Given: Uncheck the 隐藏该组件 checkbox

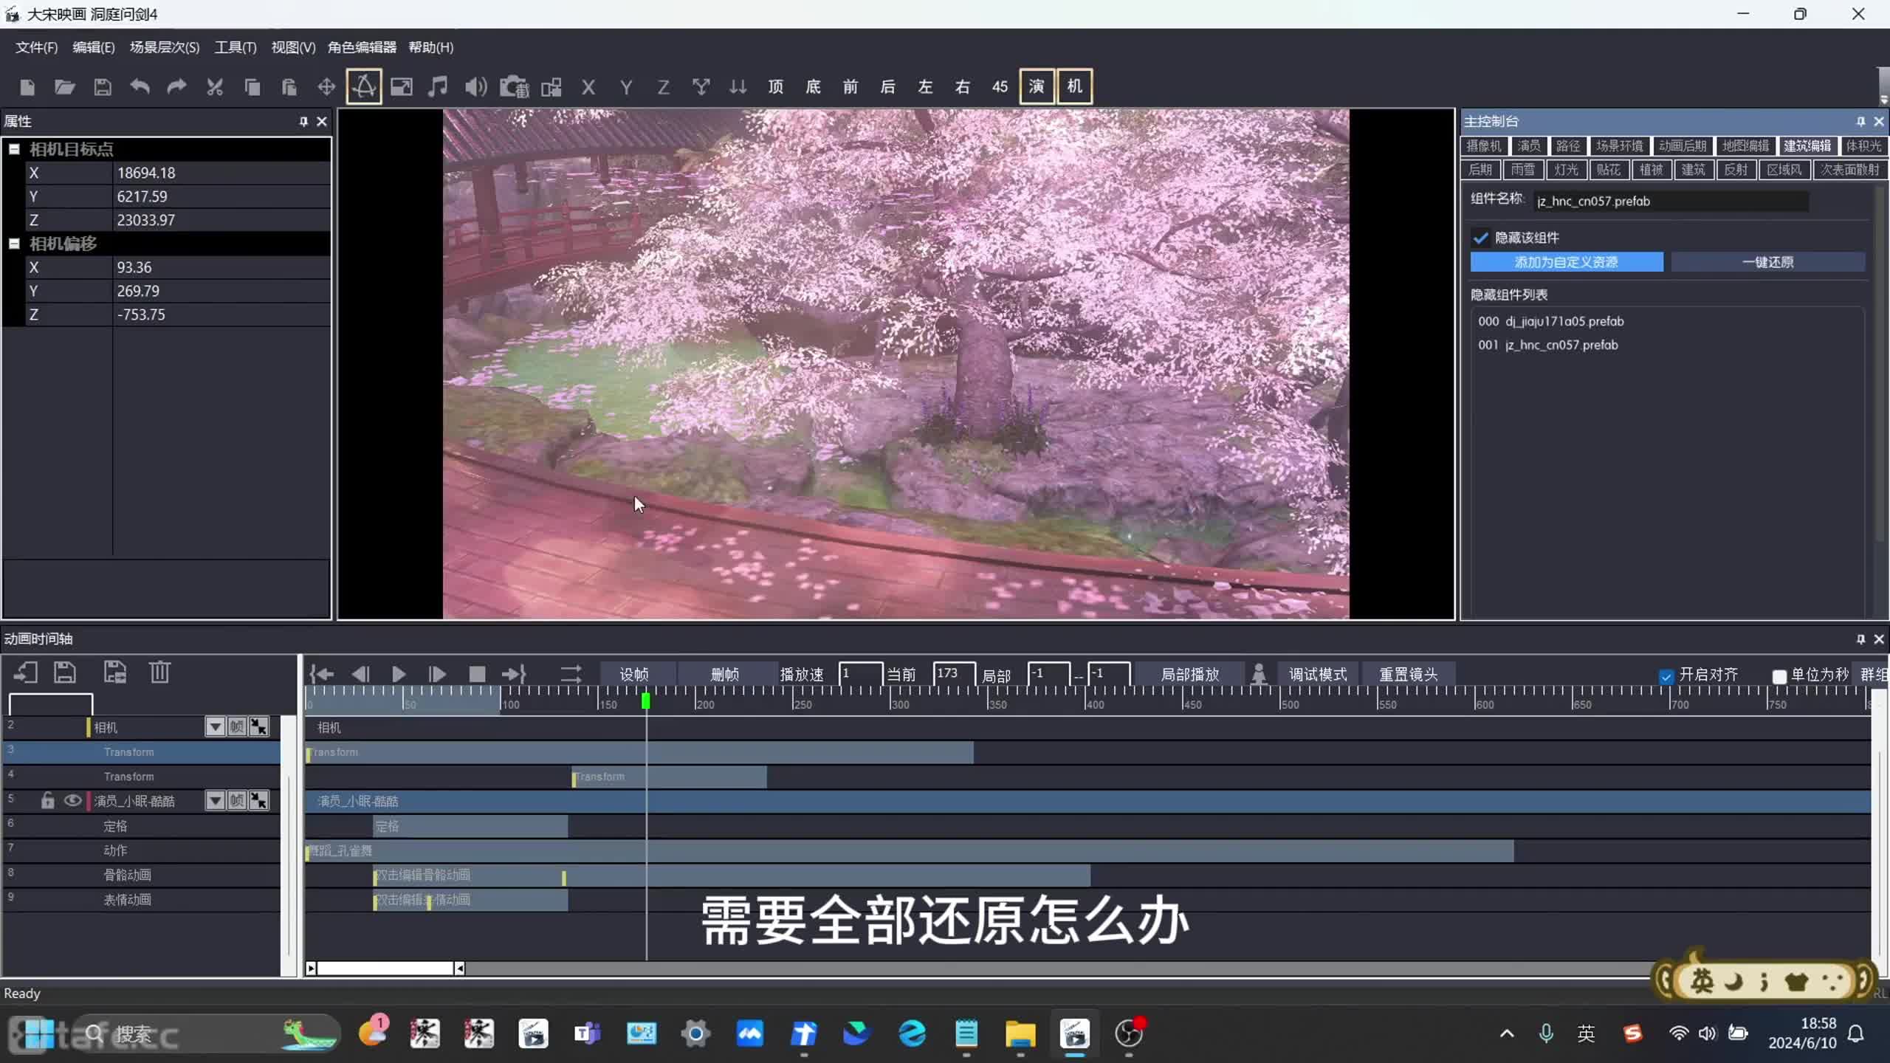Looking at the screenshot, I should tap(1480, 238).
